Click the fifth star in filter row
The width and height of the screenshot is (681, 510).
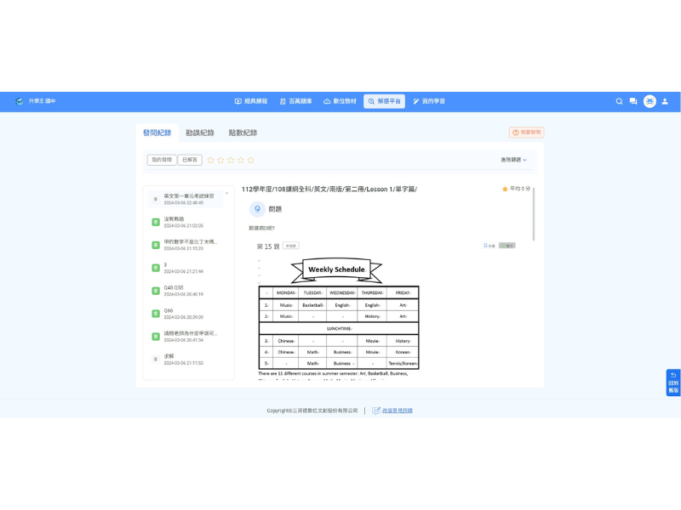click(250, 160)
